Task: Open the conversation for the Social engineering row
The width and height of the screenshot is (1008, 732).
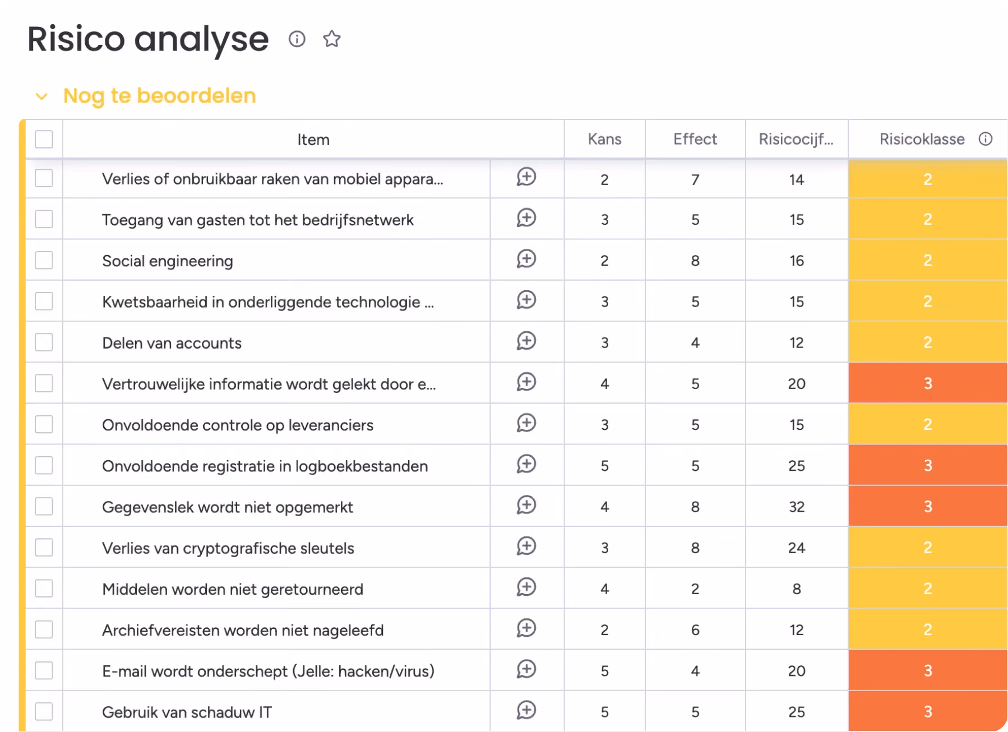Action: [x=526, y=259]
